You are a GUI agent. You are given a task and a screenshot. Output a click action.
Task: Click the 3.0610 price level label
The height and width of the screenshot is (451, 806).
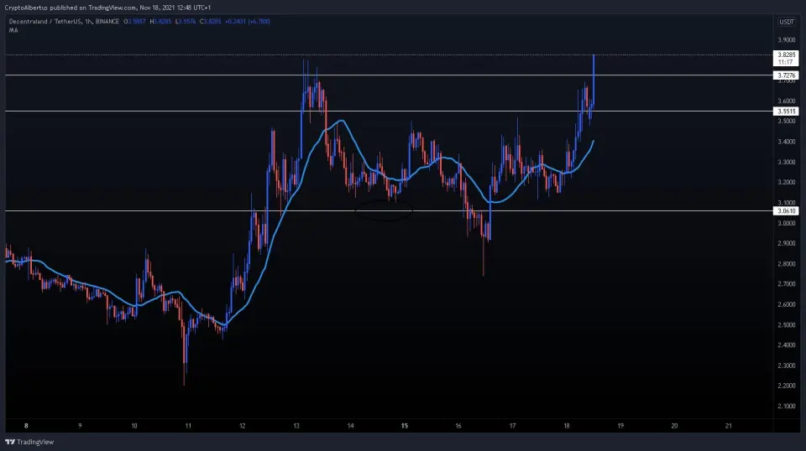coord(787,210)
